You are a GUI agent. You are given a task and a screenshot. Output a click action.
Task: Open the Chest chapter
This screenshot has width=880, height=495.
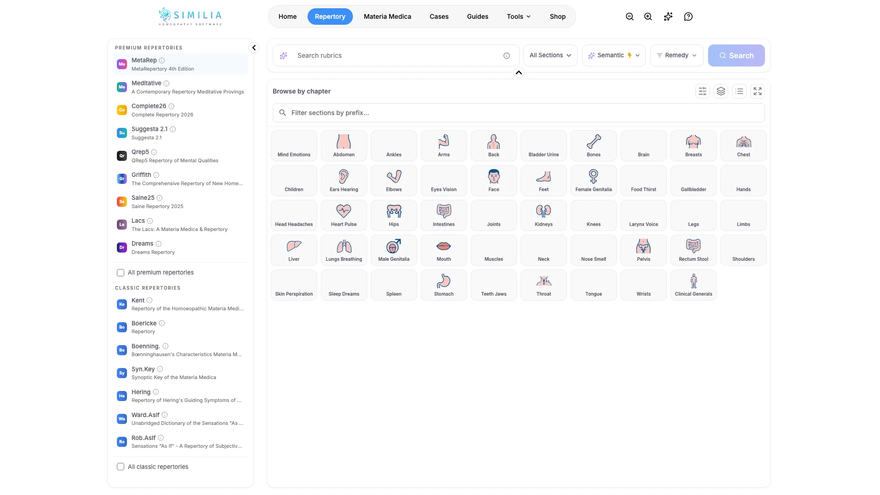coord(743,146)
